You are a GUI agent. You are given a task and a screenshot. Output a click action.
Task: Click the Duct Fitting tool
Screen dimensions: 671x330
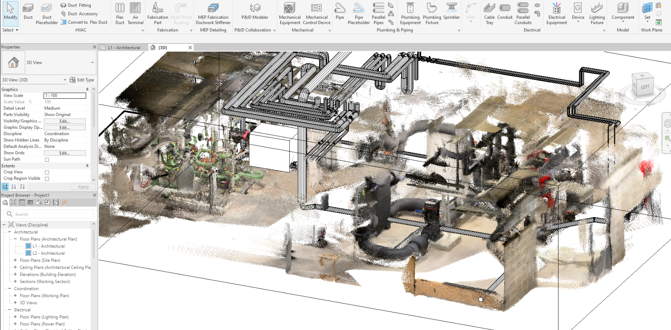tap(76, 5)
